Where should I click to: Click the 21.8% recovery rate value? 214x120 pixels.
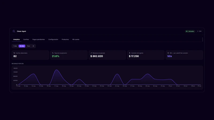(x=56, y=56)
